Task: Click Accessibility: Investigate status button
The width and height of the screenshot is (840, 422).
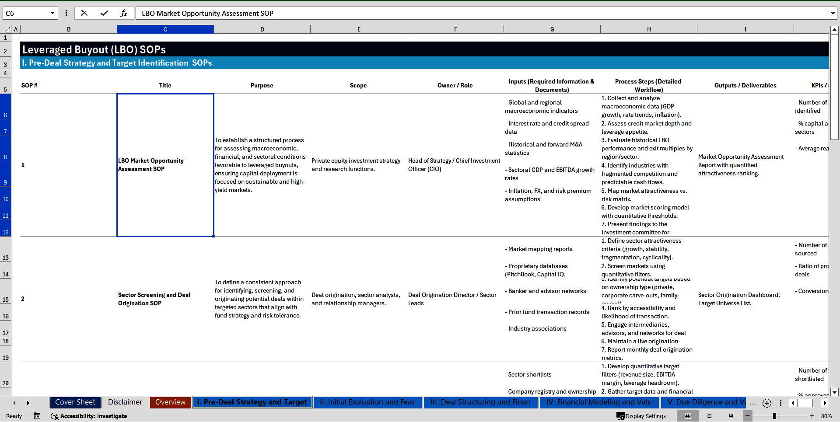Action: coord(89,416)
